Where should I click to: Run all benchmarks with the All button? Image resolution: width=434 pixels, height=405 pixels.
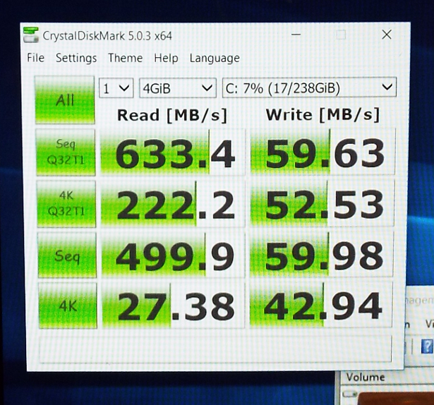tap(64, 99)
